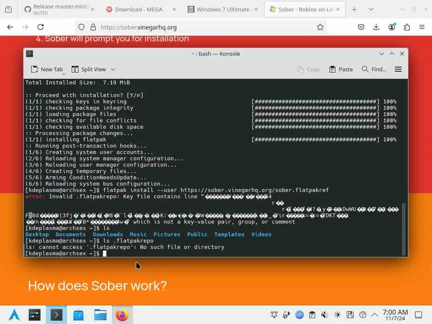This screenshot has width=432, height=324.
Task: Open Firefox View button in tab bar
Action: pos(8,9)
